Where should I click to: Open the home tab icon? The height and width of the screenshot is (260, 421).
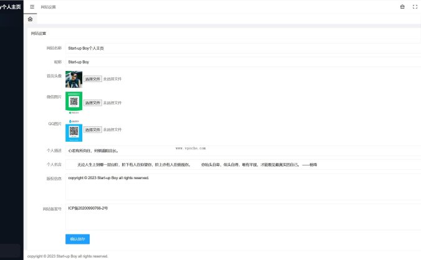tap(30, 19)
